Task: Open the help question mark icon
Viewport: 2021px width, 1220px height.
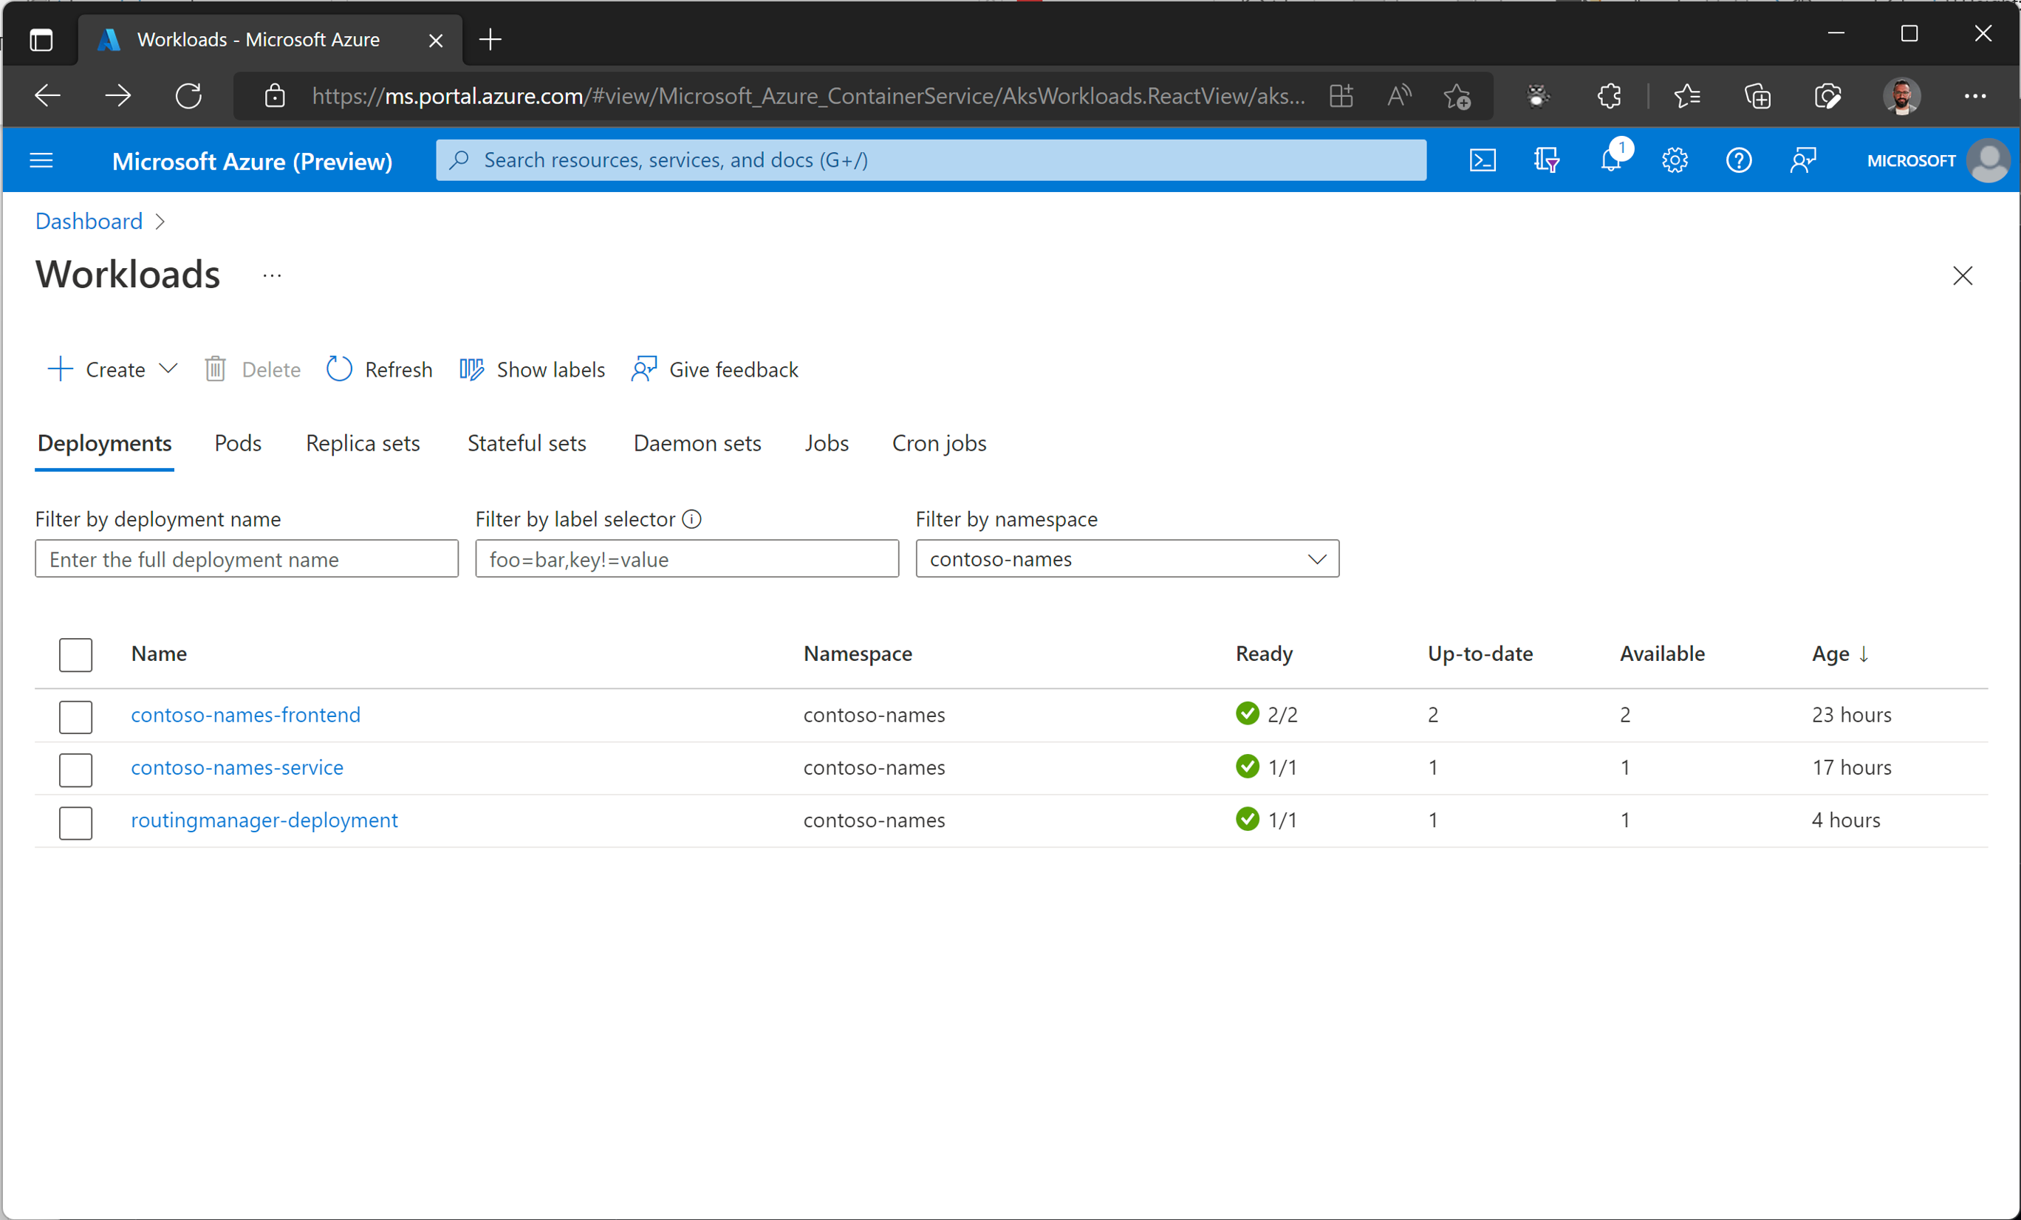Action: pyautogui.click(x=1738, y=160)
